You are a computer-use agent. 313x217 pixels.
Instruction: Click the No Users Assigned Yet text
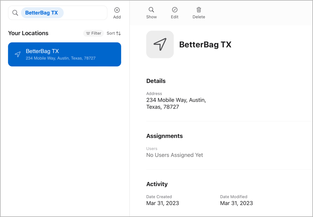[x=174, y=155]
